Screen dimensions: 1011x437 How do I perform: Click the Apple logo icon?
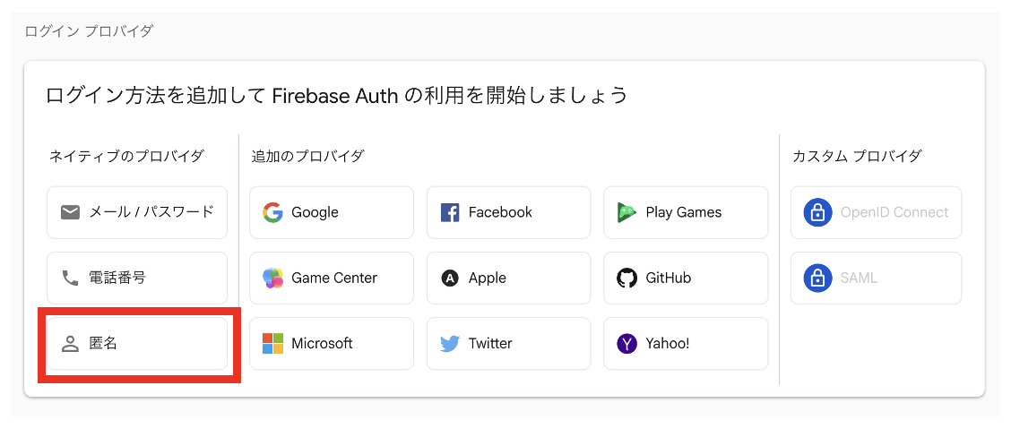pyautogui.click(x=450, y=278)
